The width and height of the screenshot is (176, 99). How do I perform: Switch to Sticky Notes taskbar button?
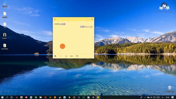click(x=98, y=97)
